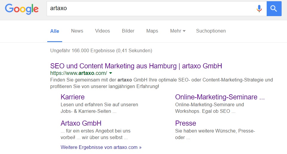Expand the Mehr dropdown menu
This screenshot has height=154, width=287.
178,31
